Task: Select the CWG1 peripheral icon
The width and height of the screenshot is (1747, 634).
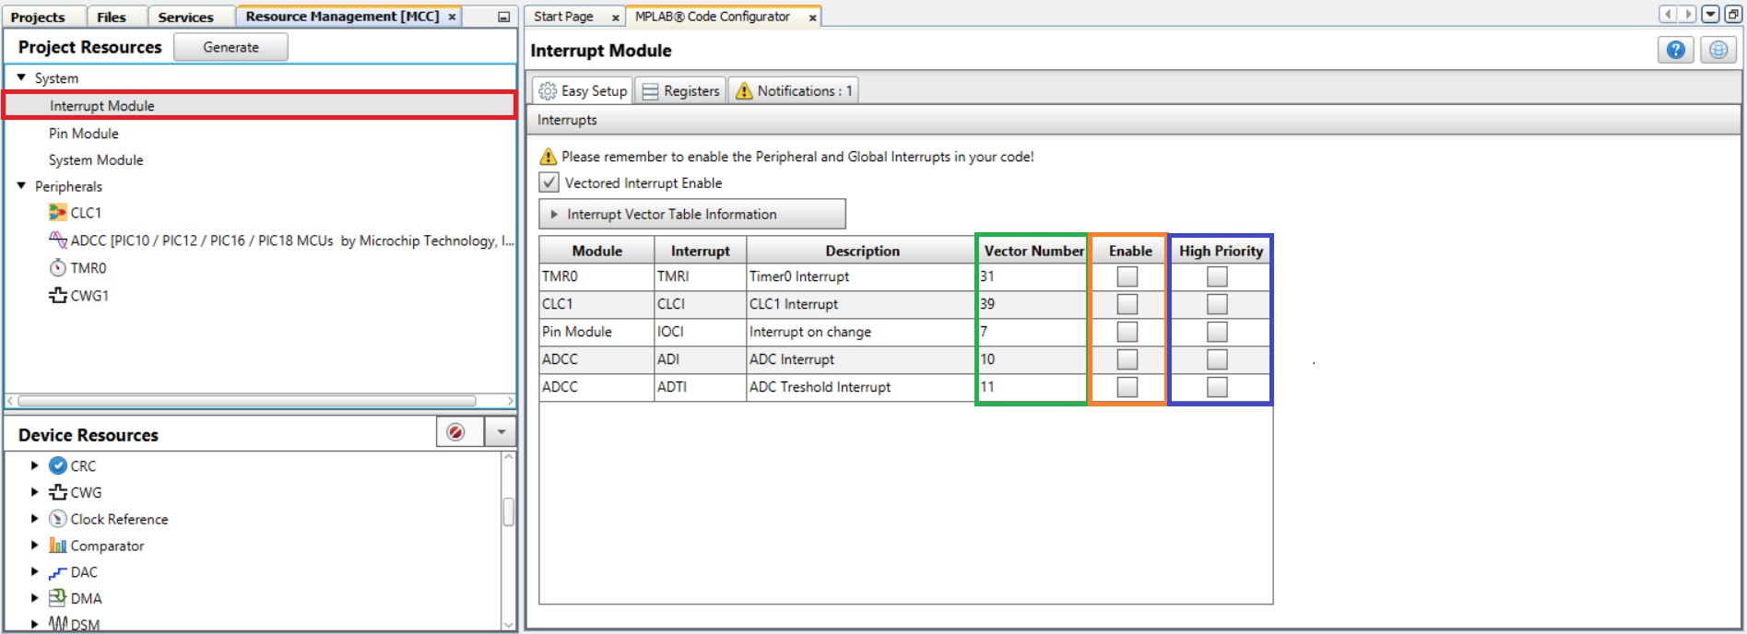Action: pos(57,296)
